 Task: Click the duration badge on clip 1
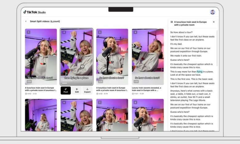coord(29,82)
